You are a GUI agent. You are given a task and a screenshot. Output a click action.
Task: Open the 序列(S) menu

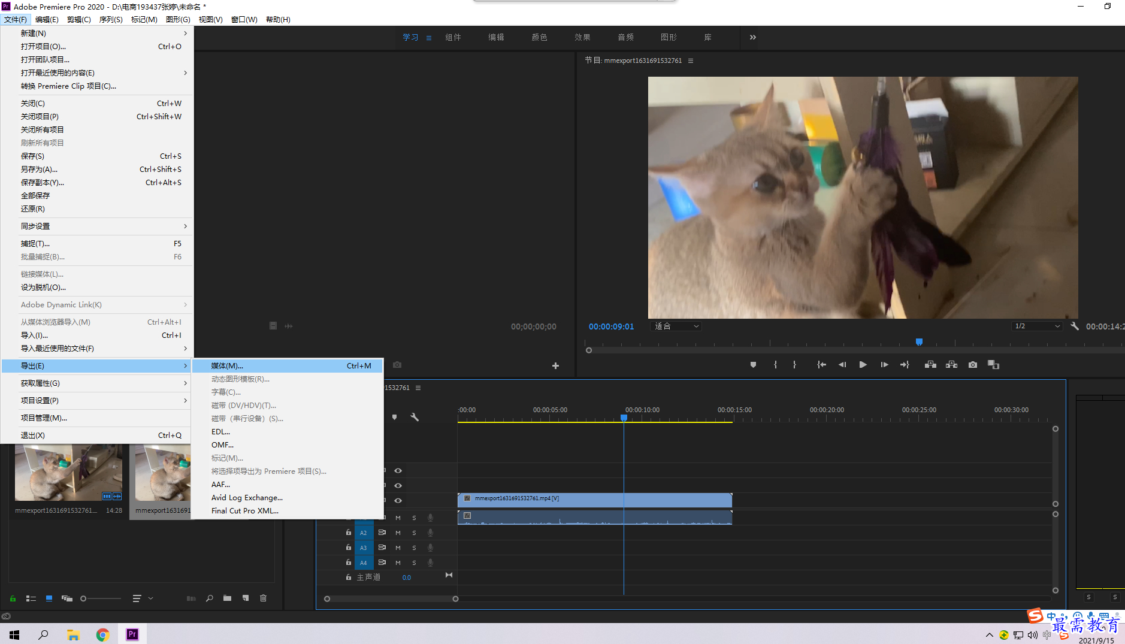pos(111,19)
